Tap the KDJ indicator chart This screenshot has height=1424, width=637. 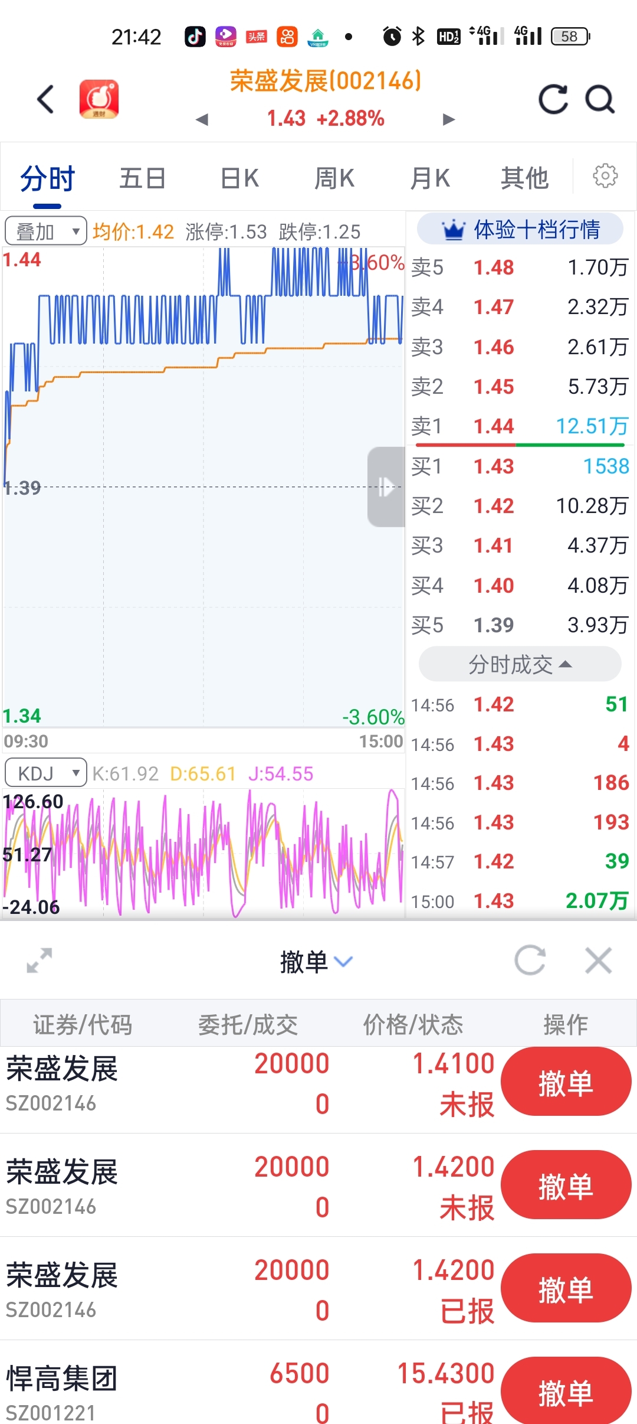pyautogui.click(x=203, y=854)
